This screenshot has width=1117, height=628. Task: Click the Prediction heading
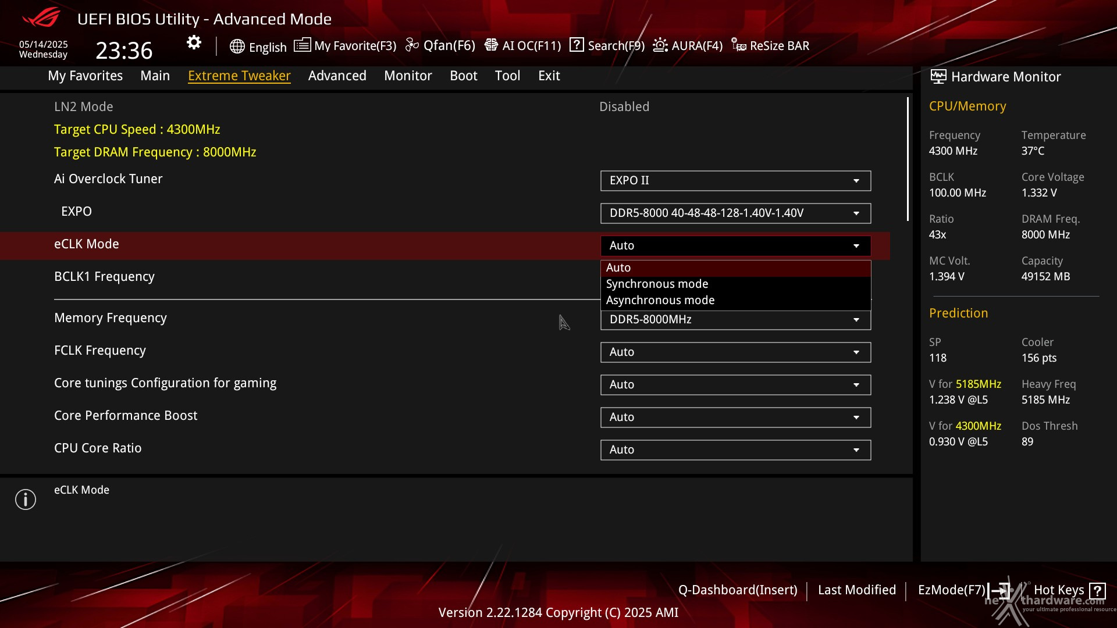[x=959, y=313]
